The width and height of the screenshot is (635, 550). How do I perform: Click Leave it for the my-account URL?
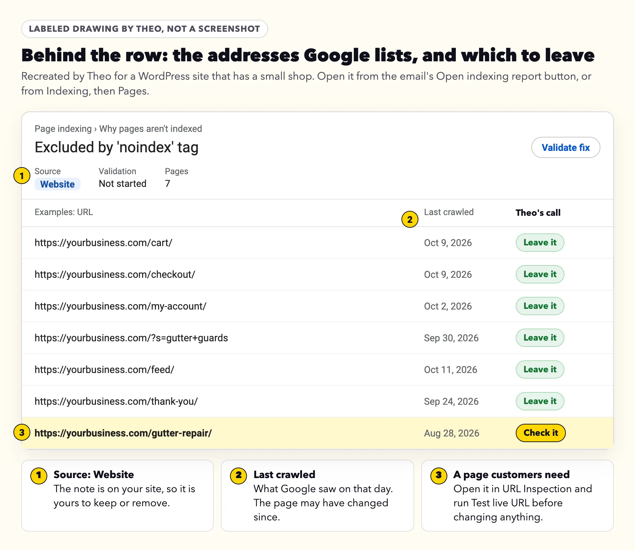click(540, 306)
